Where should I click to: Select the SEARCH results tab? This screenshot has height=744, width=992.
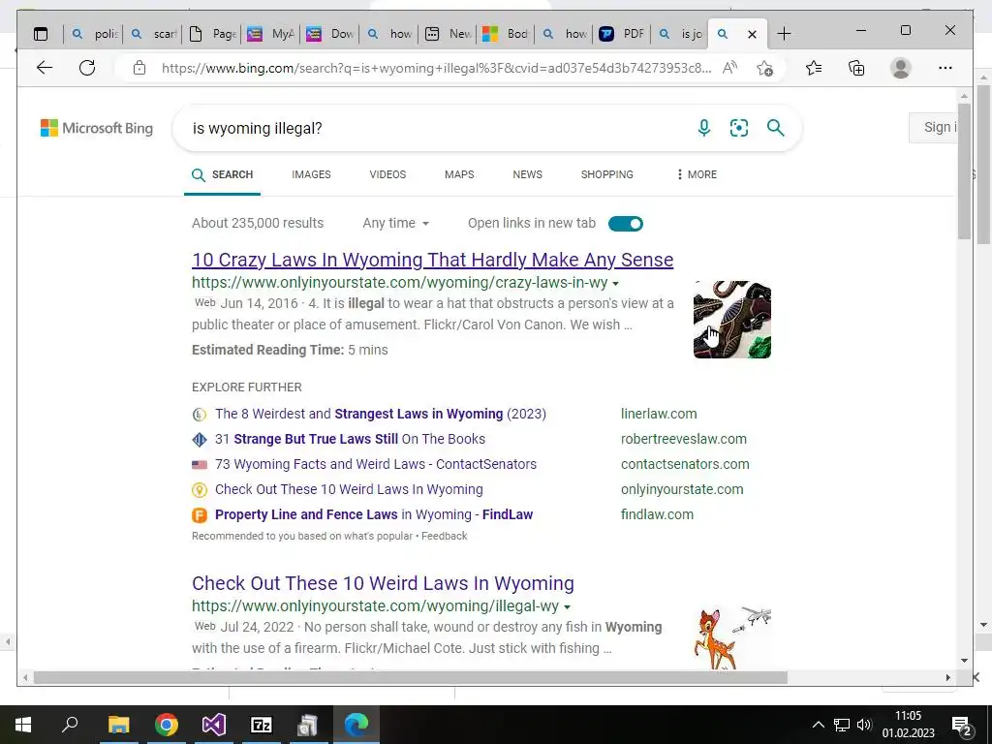[x=222, y=174]
